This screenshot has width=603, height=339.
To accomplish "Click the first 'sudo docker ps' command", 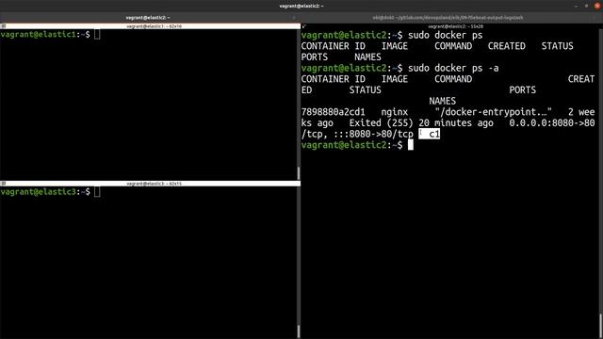I will click(x=446, y=35).
